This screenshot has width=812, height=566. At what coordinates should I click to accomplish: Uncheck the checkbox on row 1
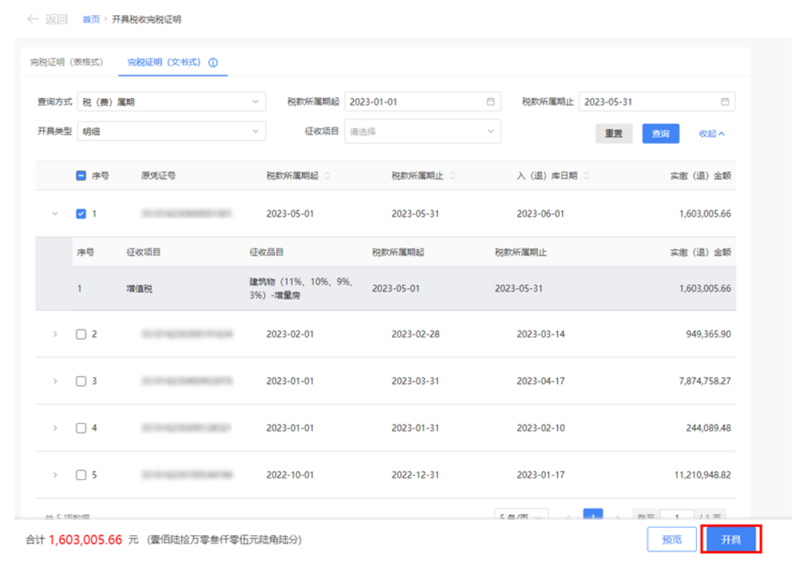81,214
